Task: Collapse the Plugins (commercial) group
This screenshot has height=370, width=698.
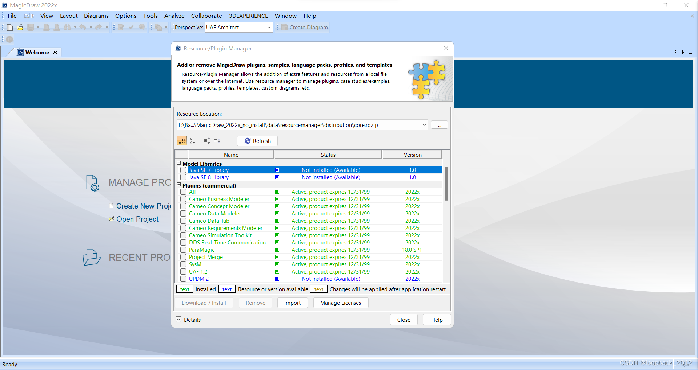Action: pos(178,185)
